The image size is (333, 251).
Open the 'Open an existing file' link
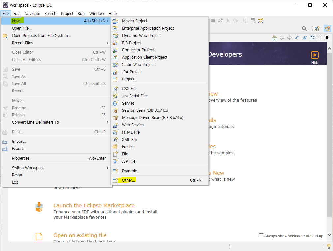pyautogui.click(x=80, y=235)
